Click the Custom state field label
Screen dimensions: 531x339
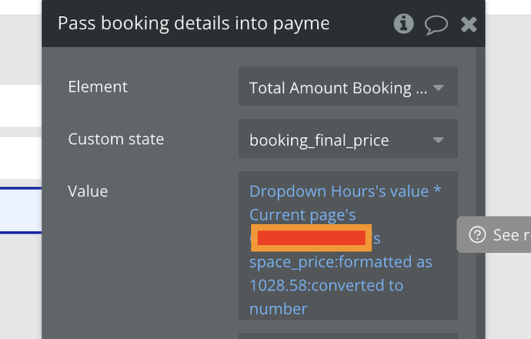tap(115, 139)
